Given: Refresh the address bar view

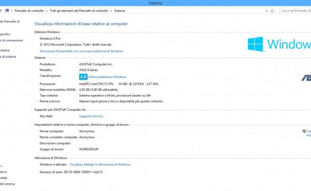Looking at the screenshot, I should click(x=272, y=11).
